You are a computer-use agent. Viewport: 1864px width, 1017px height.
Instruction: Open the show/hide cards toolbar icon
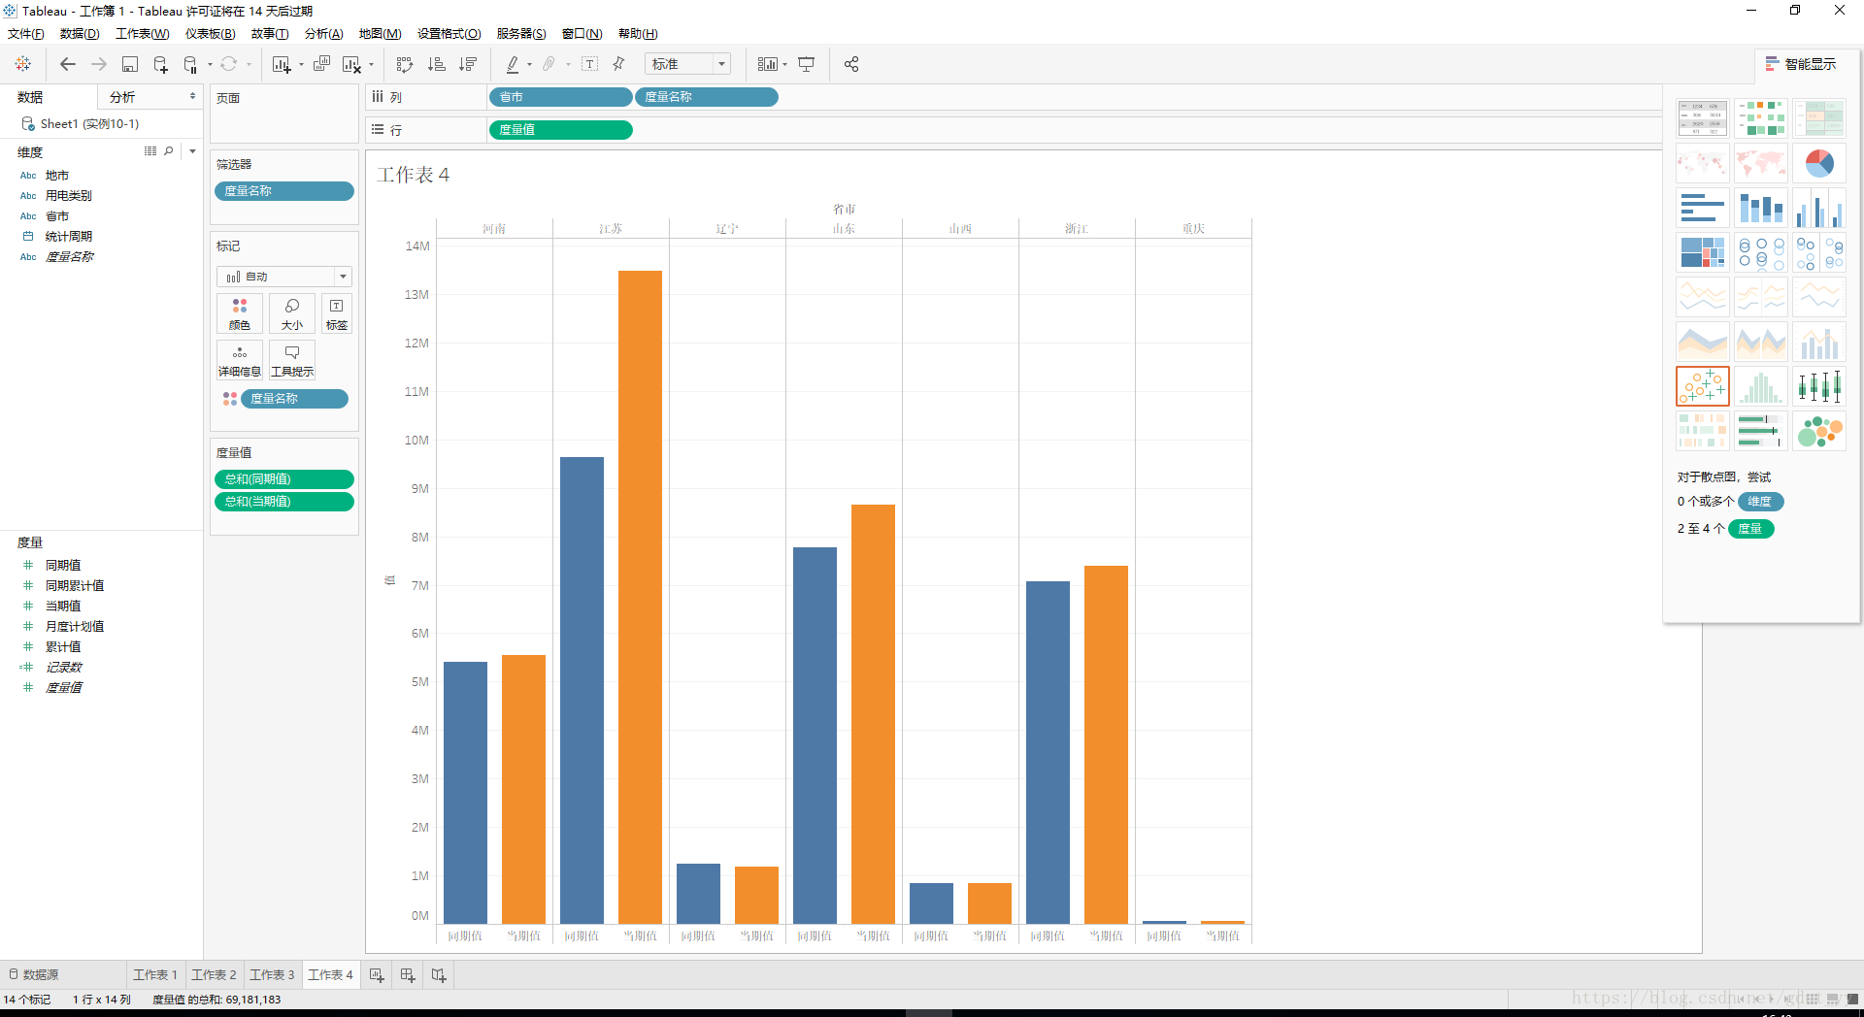click(x=767, y=64)
